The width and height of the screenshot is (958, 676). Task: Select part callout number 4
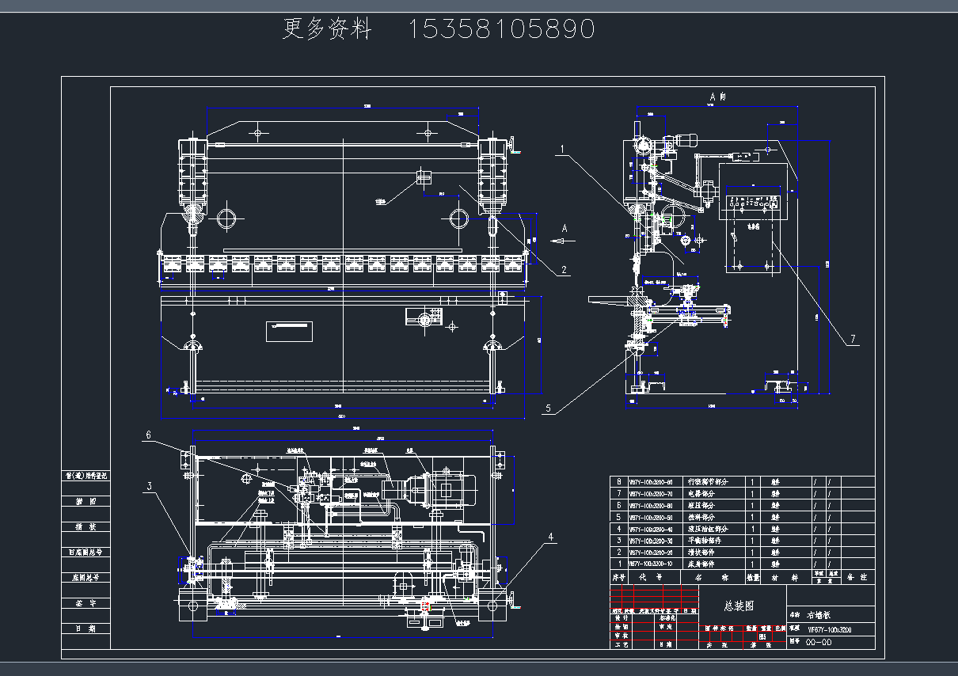(x=551, y=536)
